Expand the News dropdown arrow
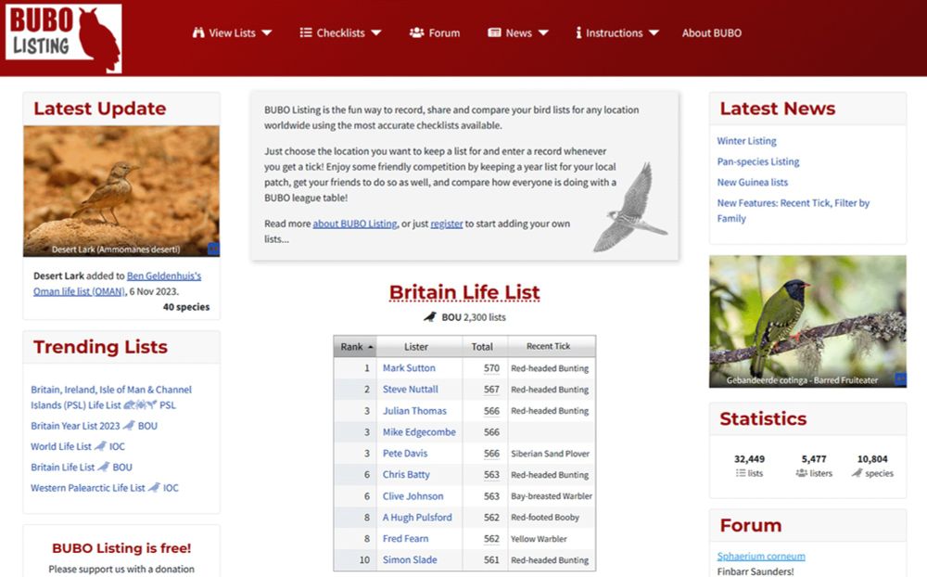Viewport: 927px width, 577px height. (543, 32)
